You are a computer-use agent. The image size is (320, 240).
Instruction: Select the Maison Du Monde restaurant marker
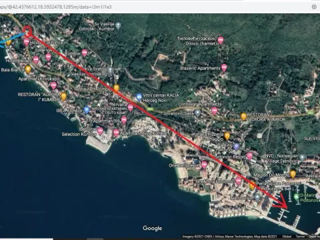(x=293, y=174)
